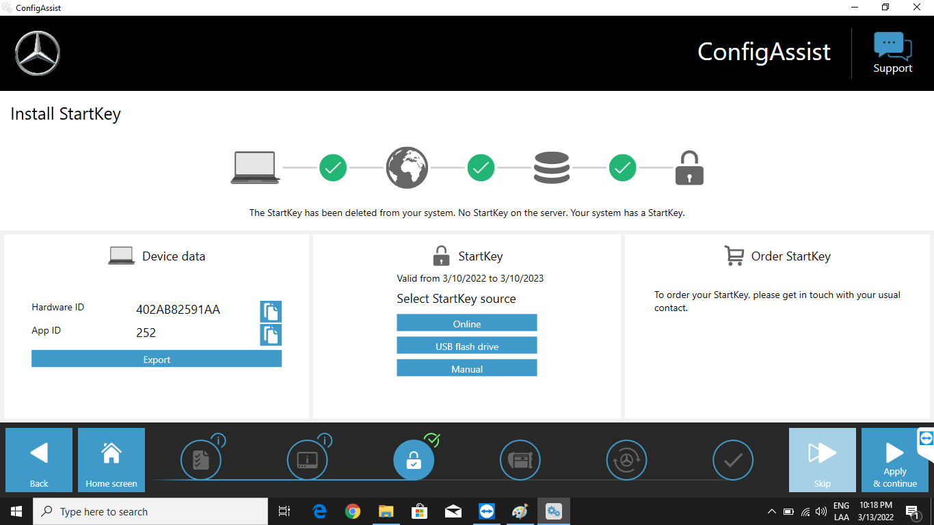Click the padlock icon in progress chain
Image resolution: width=934 pixels, height=525 pixels.
pos(689,167)
